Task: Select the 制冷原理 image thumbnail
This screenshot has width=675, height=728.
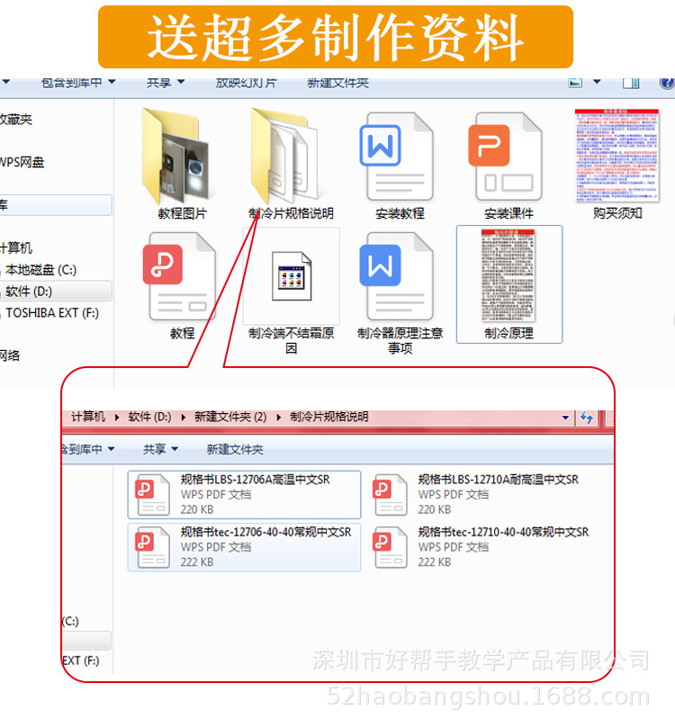Action: coord(508,284)
